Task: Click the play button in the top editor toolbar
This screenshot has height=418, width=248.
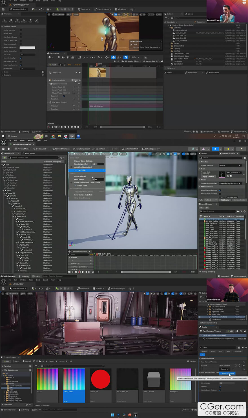Action: (58, 9)
